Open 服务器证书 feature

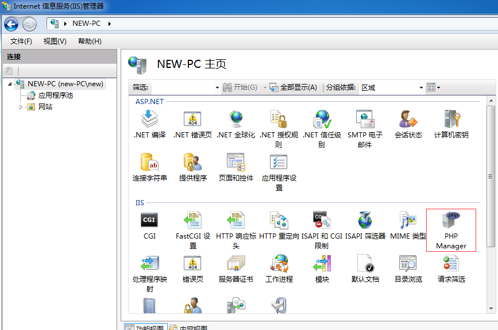tap(236, 269)
